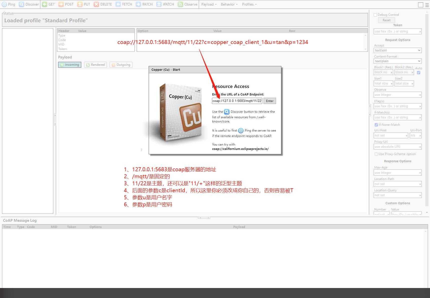Disable the If-None-Match option
430x298 pixels.
pos(376,125)
